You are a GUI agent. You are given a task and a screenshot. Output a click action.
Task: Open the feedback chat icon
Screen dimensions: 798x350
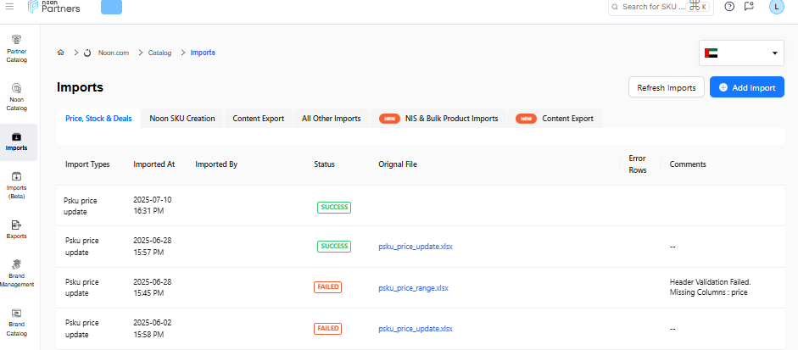(749, 7)
